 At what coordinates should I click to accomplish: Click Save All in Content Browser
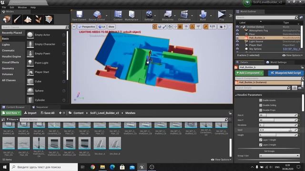pos(48,113)
